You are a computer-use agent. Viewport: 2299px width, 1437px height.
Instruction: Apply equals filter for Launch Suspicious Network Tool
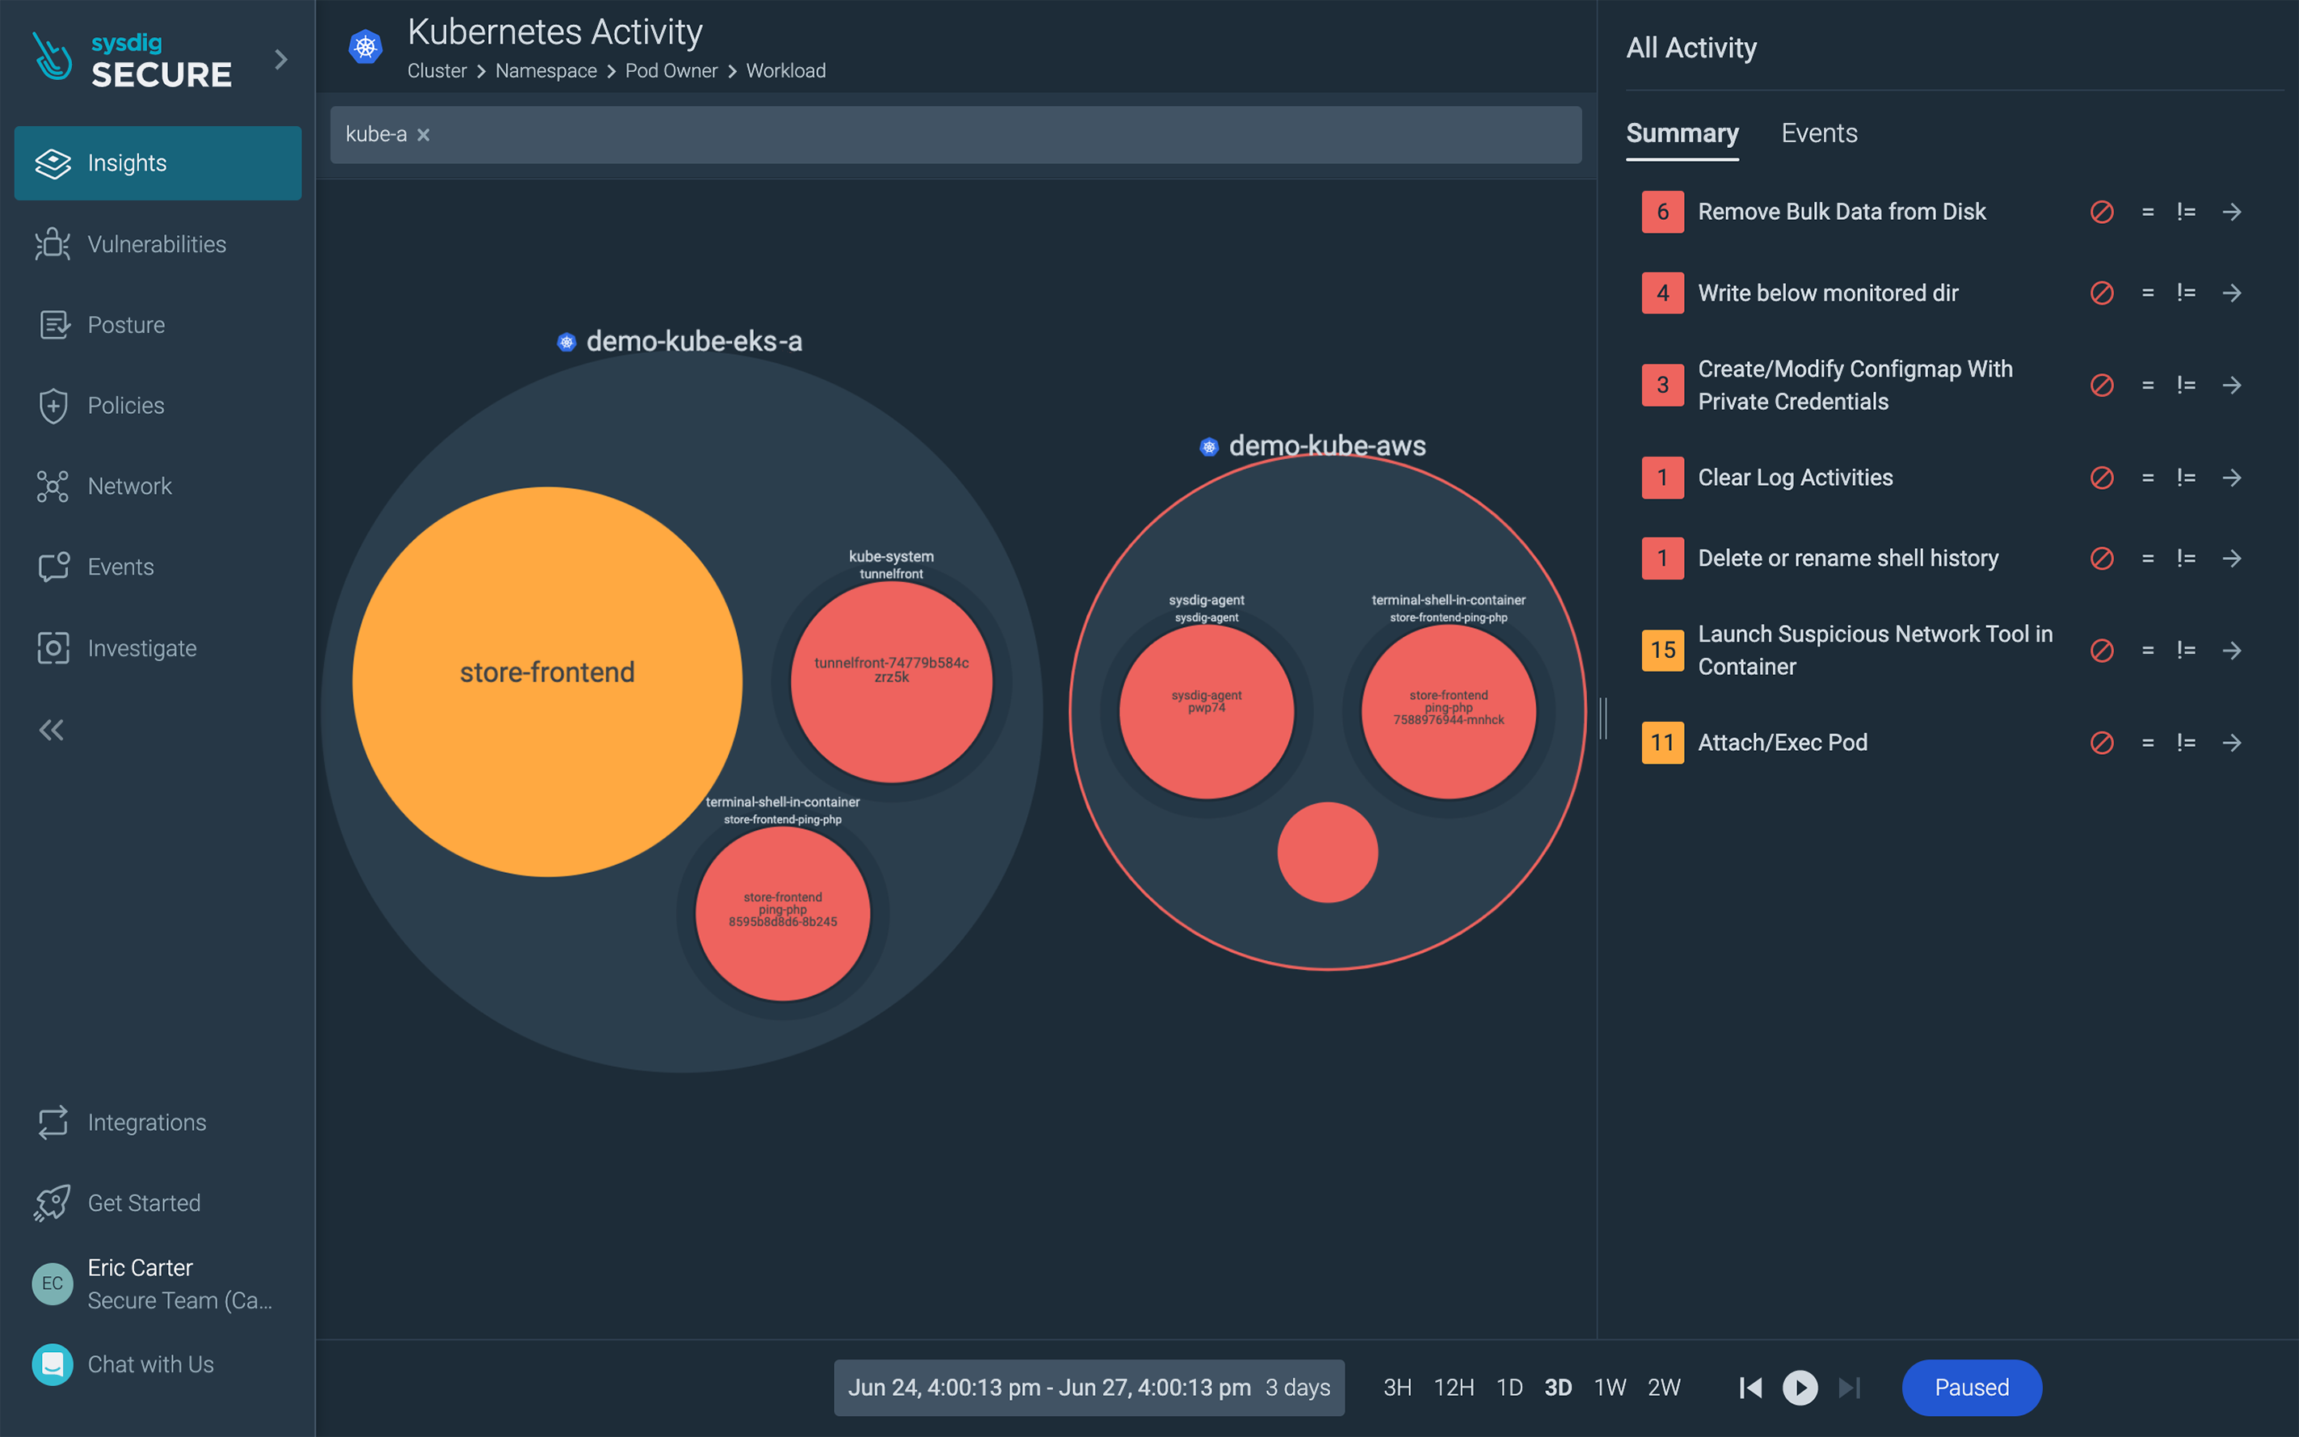[2148, 650]
